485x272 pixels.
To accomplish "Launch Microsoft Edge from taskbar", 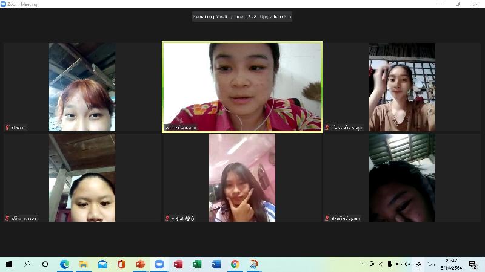I will point(64,264).
